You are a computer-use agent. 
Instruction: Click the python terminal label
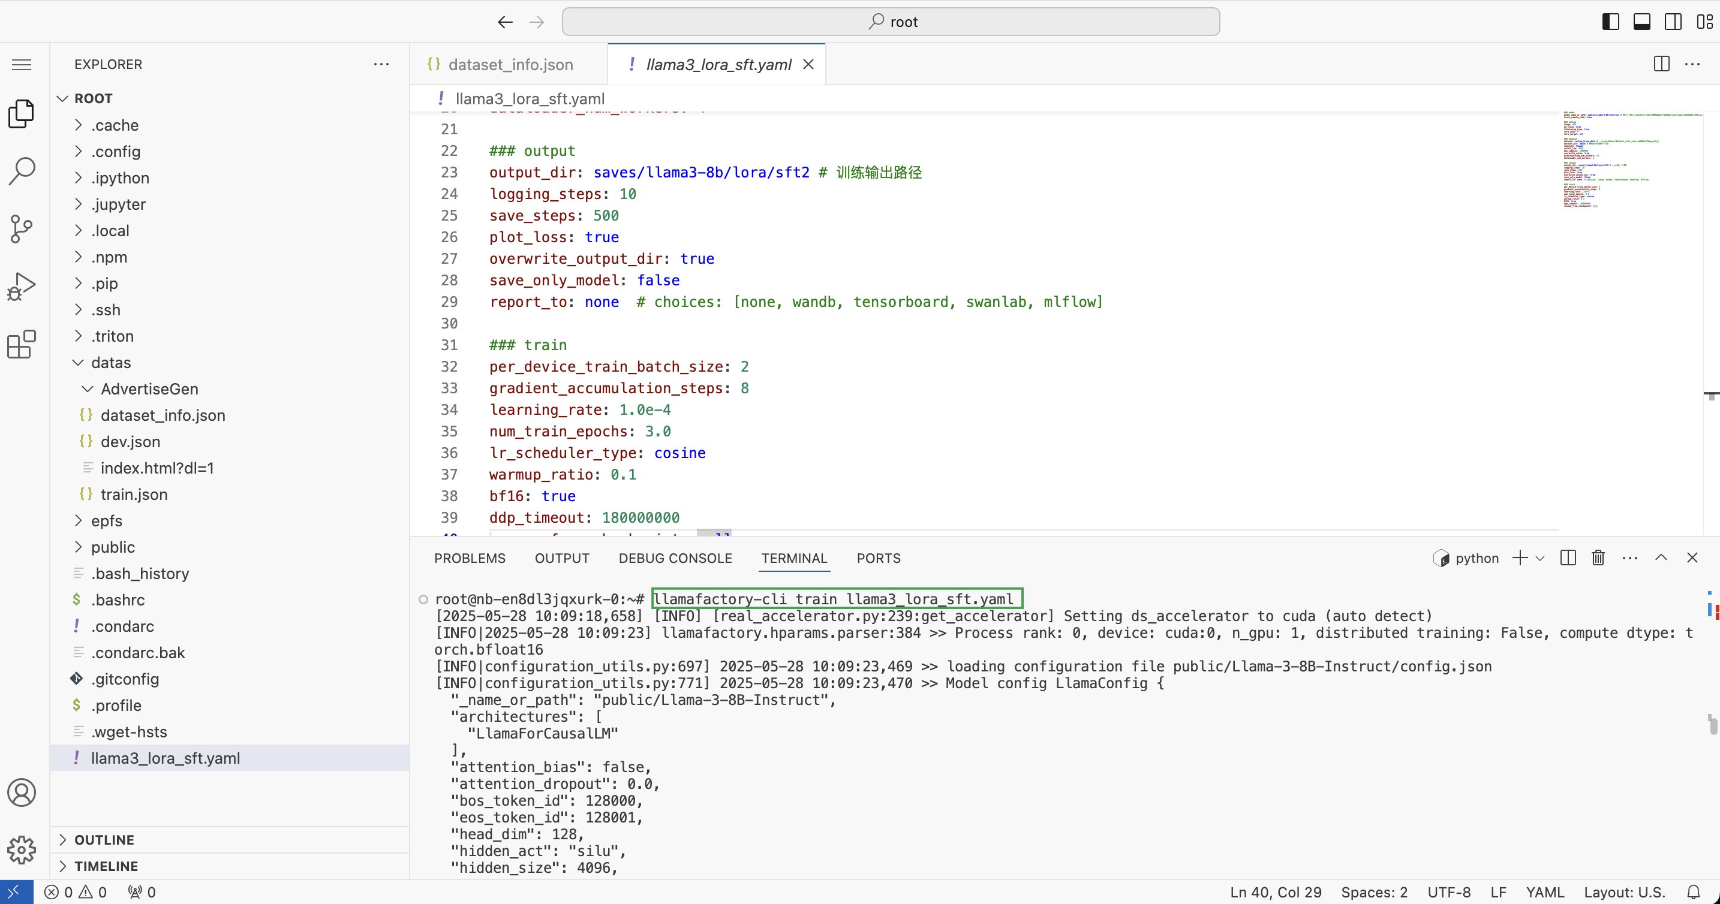point(1466,558)
